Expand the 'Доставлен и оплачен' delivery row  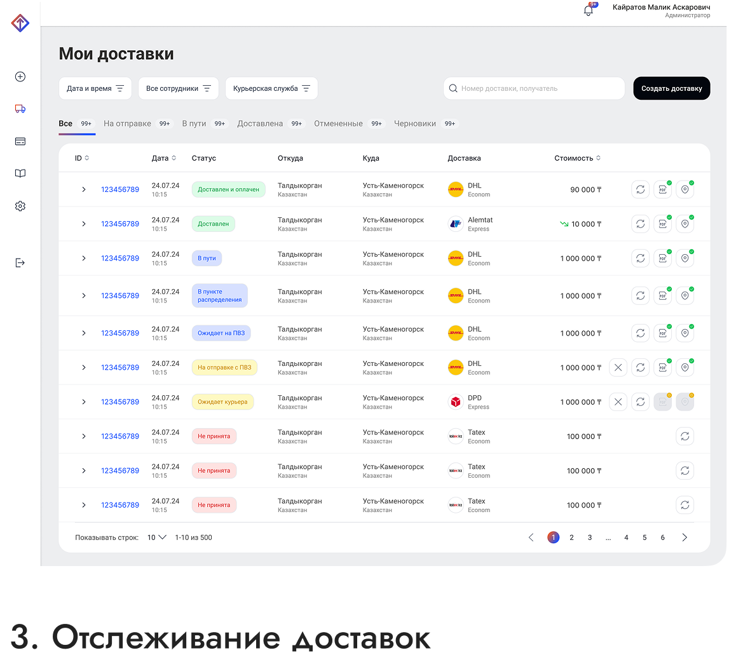coord(83,190)
